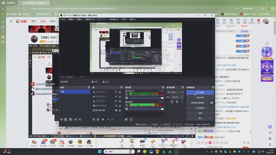The width and height of the screenshot is (276, 155).
Task: Toggle the lock on the 显示器采集 source
Action: [120, 110]
